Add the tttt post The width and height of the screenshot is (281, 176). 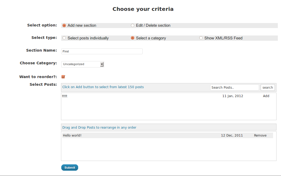[x=266, y=96]
